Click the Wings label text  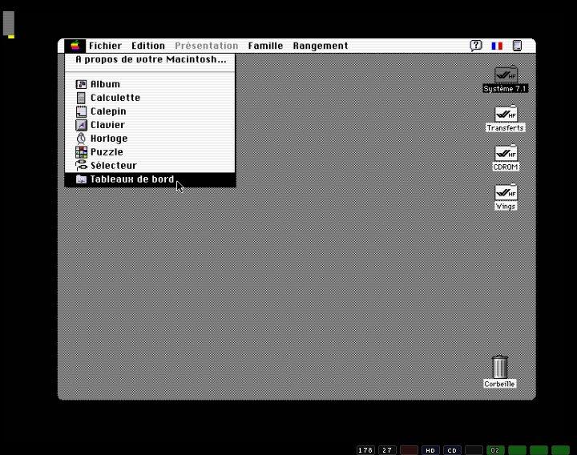506,207
